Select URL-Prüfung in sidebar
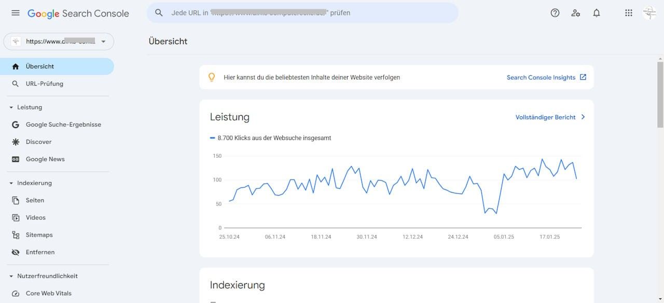Screen dimensions: 664x303 pos(44,84)
